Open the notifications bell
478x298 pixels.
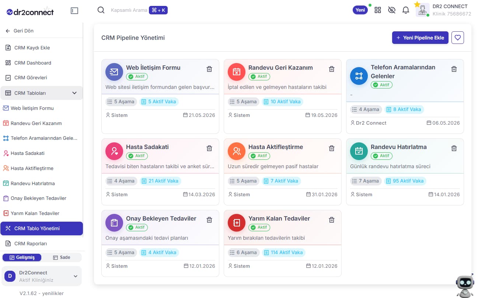[406, 10]
